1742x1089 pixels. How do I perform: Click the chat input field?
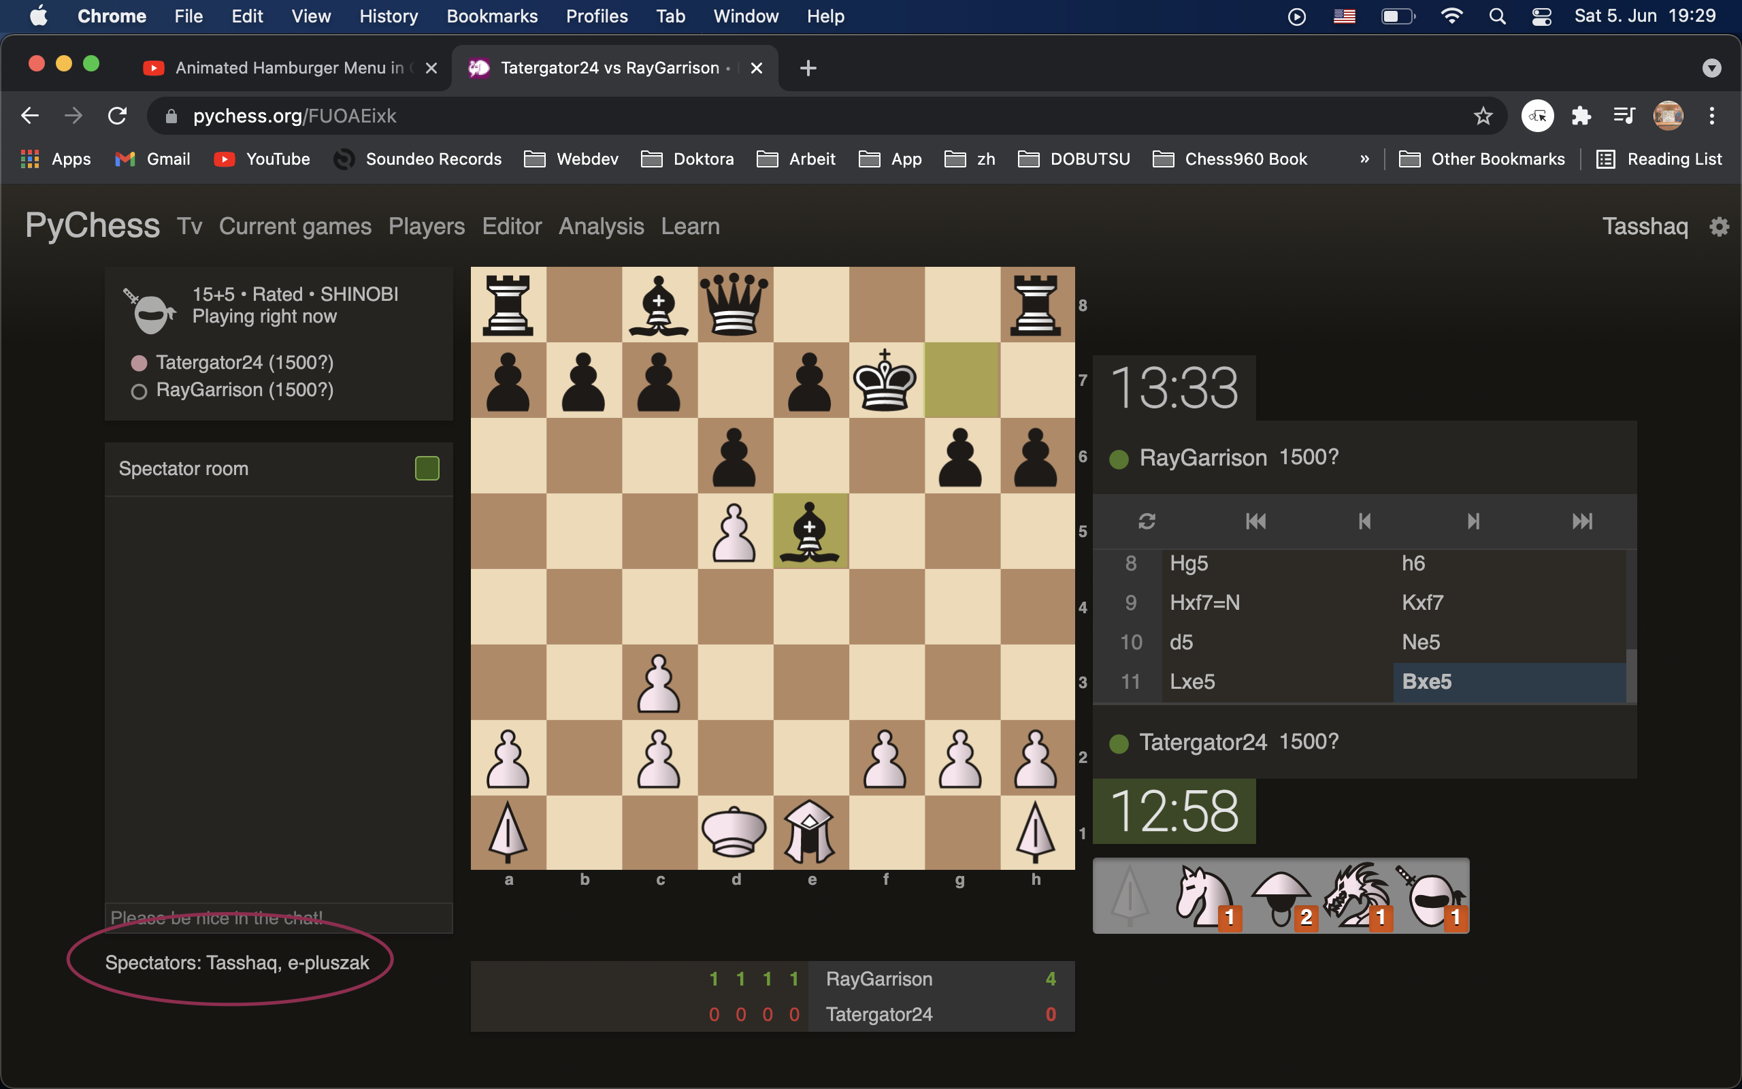tap(278, 917)
